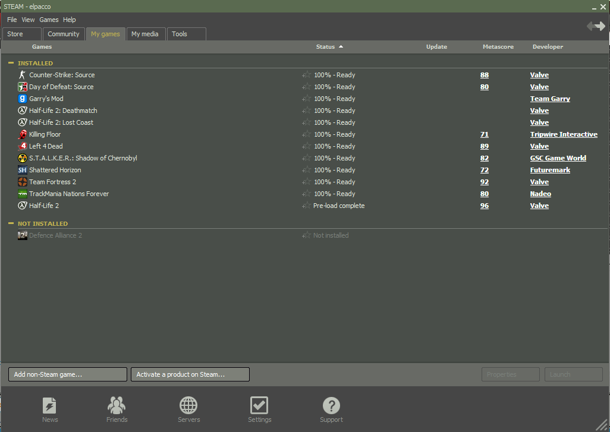The height and width of the screenshot is (432, 610).
Task: Open the Servers browser icon
Action: (188, 405)
